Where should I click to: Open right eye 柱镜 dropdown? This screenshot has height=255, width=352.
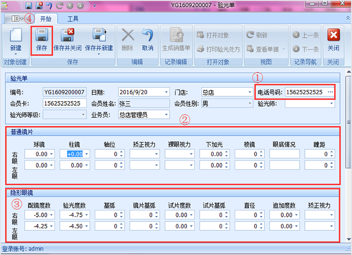pos(86,154)
